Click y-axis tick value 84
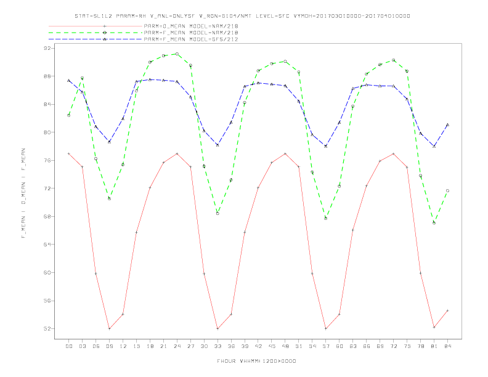Image resolution: width=488 pixels, height=377 pixels. pyautogui.click(x=47, y=104)
